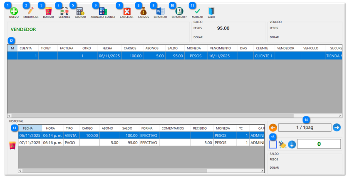Go to next page with right arrow

pyautogui.click(x=337, y=128)
